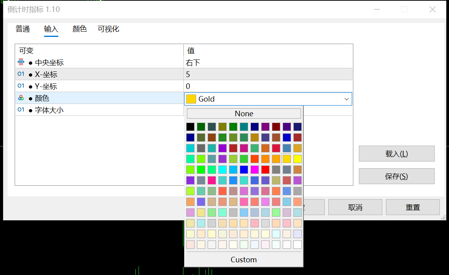Click the 01 icon beside X-坐标

click(21, 74)
